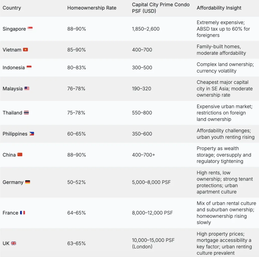Click Germany's 5,000–8,000 PSF value
The height and width of the screenshot is (257, 259).
pyautogui.click(x=151, y=182)
